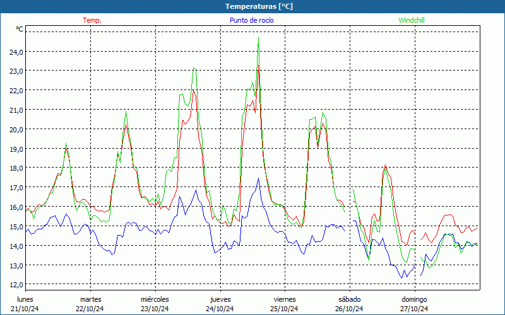Click the 14,0 y-axis value
The height and width of the screenshot is (315, 505).
click(16, 246)
